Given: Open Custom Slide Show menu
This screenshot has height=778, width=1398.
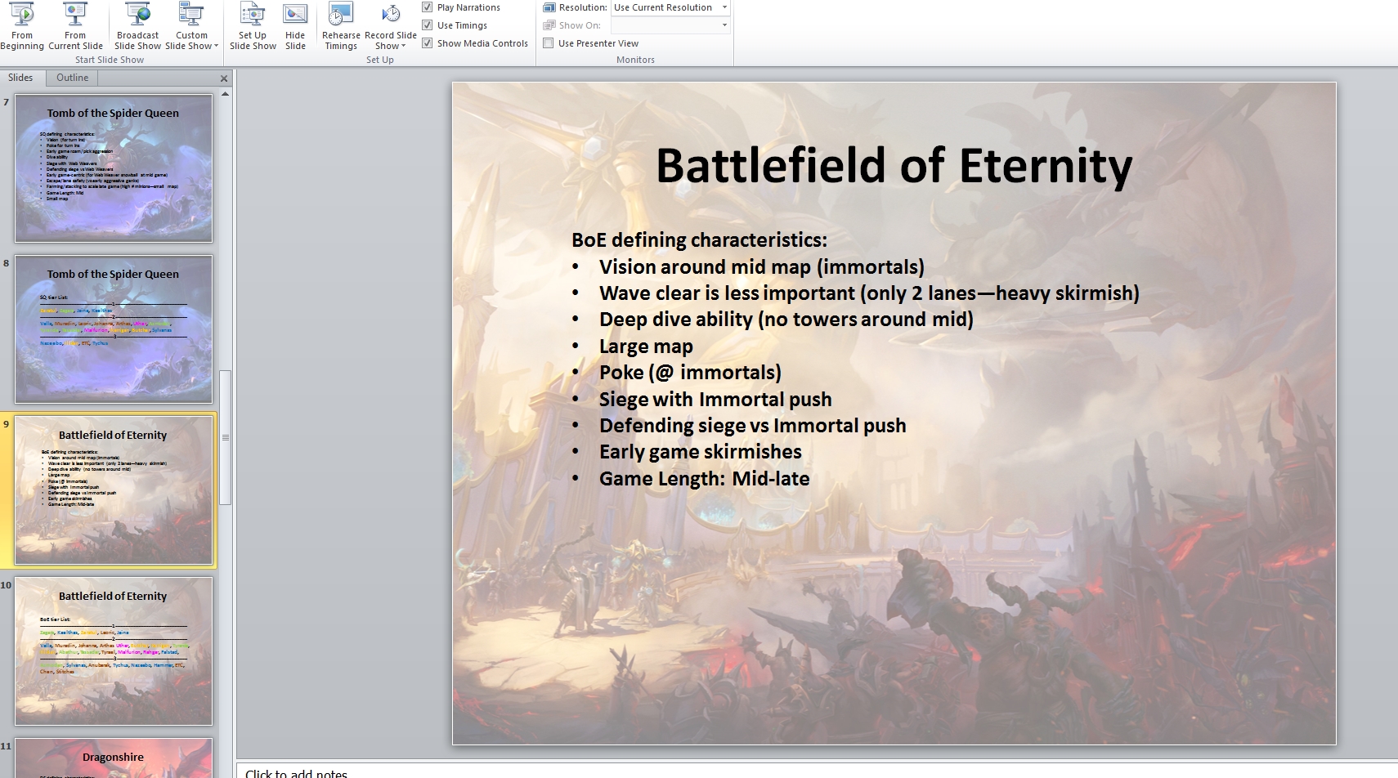Looking at the screenshot, I should pos(191,27).
